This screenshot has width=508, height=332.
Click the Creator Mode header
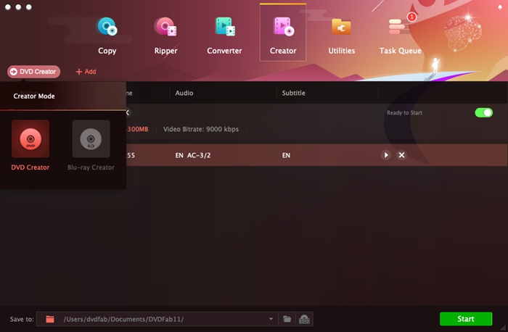[34, 96]
